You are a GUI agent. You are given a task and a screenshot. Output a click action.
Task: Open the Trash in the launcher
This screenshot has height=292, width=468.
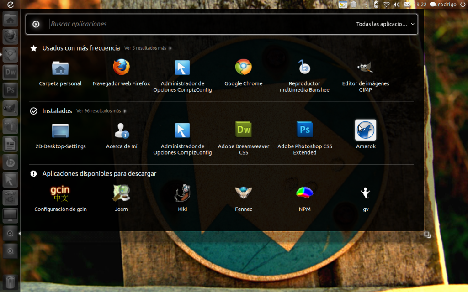(x=11, y=282)
